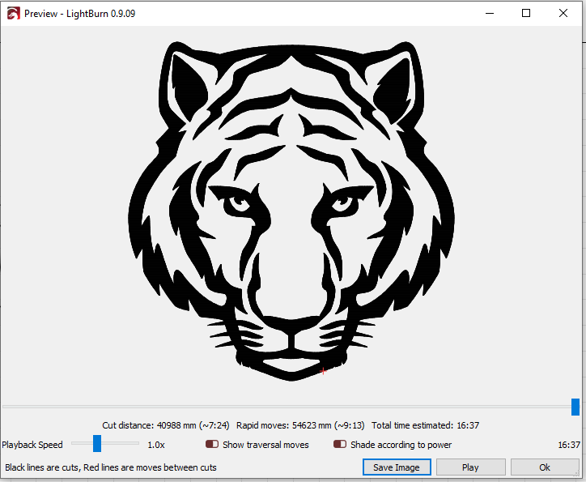Close the Preview window
This screenshot has width=586, height=482.
[563, 13]
